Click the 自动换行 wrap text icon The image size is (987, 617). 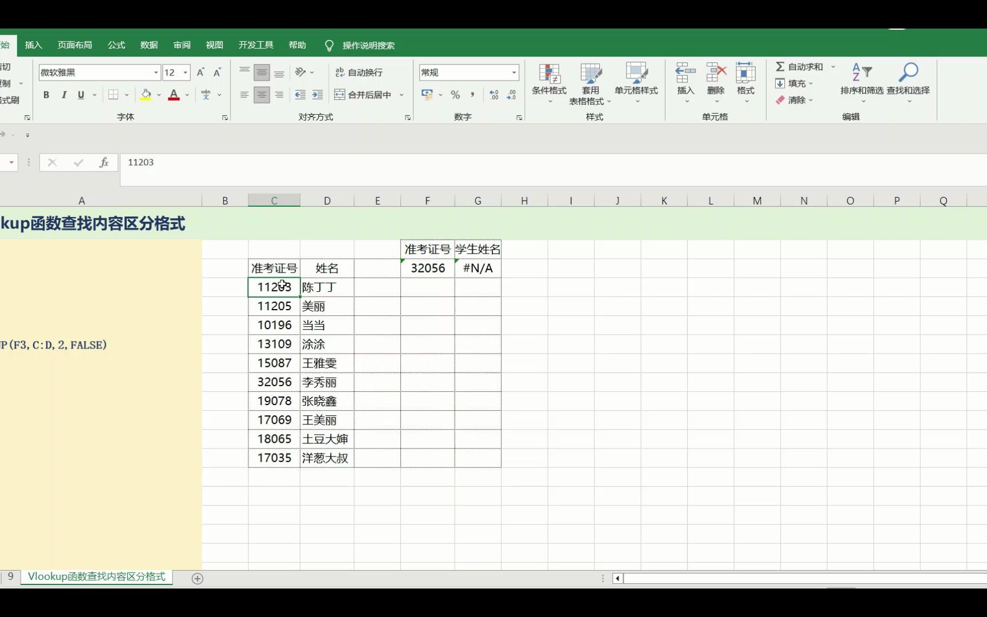(x=360, y=72)
